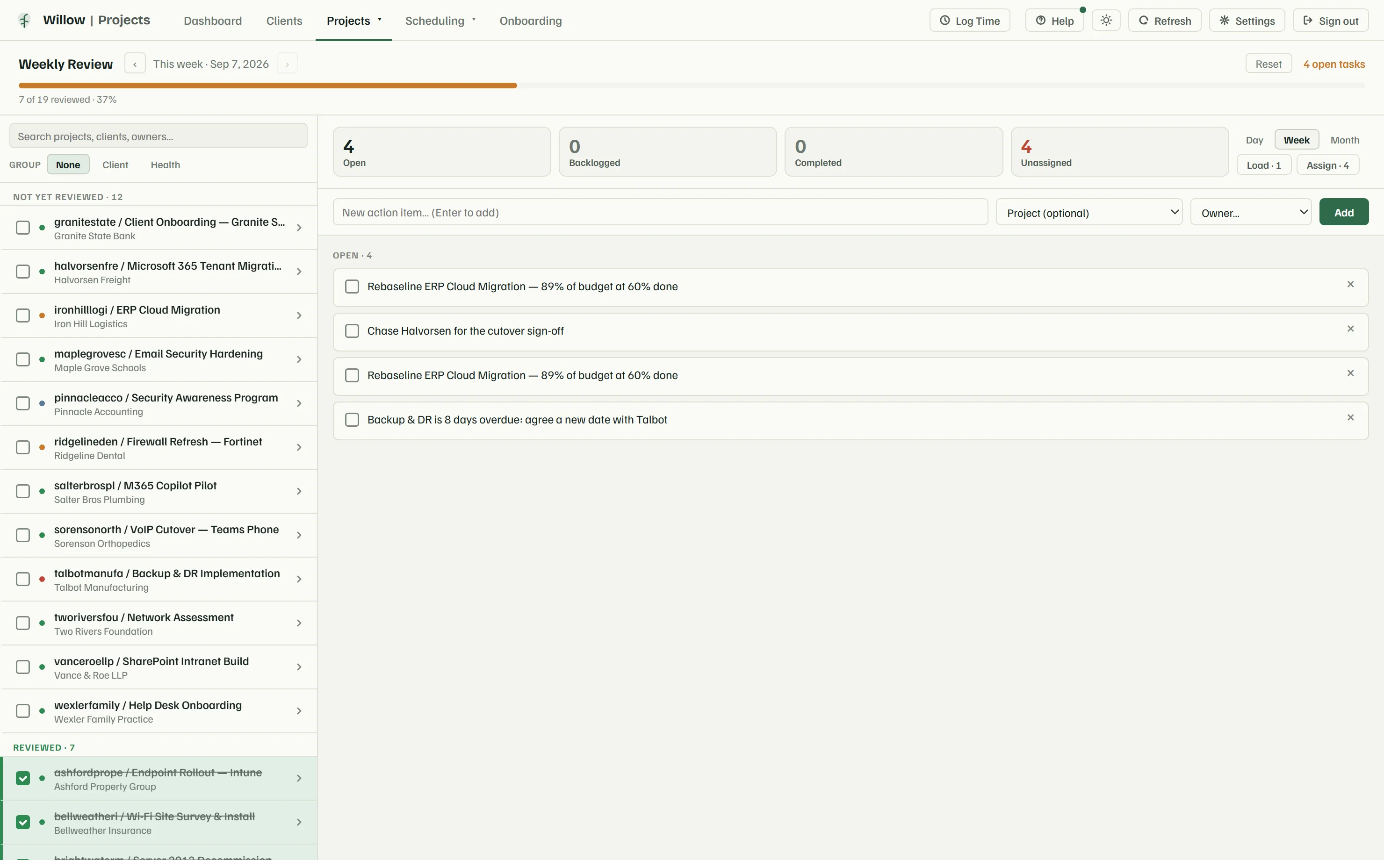
Task: Click the Unassigned count card
Action: 1119,152
